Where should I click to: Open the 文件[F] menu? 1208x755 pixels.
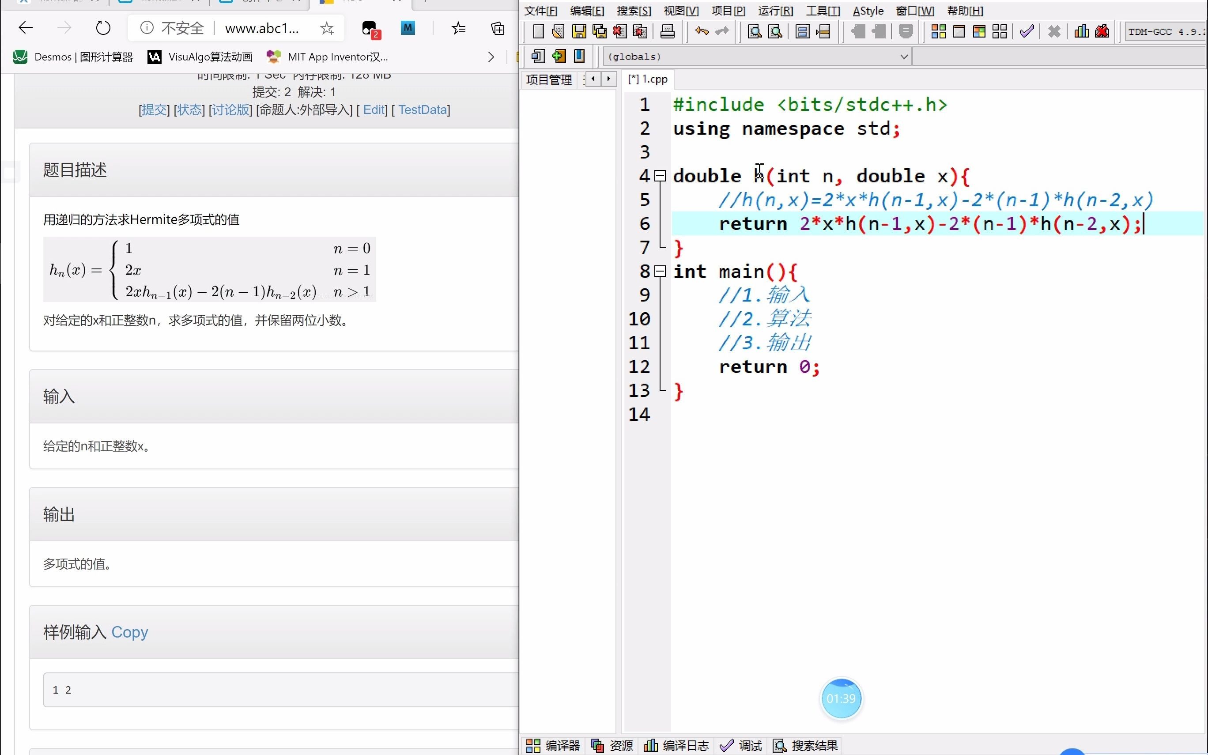(x=540, y=11)
